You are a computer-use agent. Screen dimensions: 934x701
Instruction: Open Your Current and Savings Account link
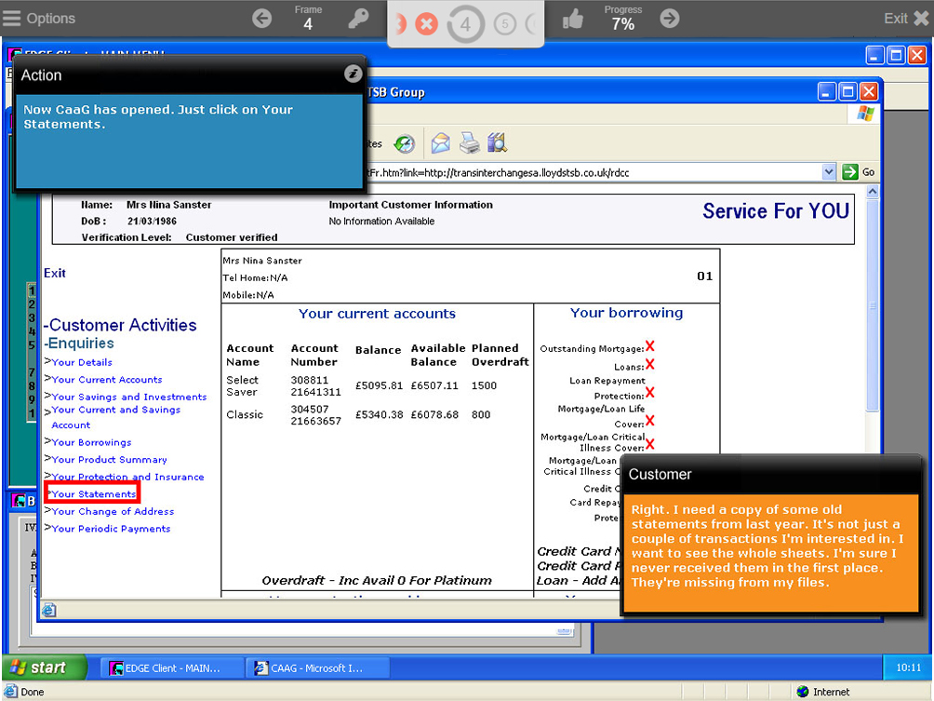pyautogui.click(x=115, y=417)
